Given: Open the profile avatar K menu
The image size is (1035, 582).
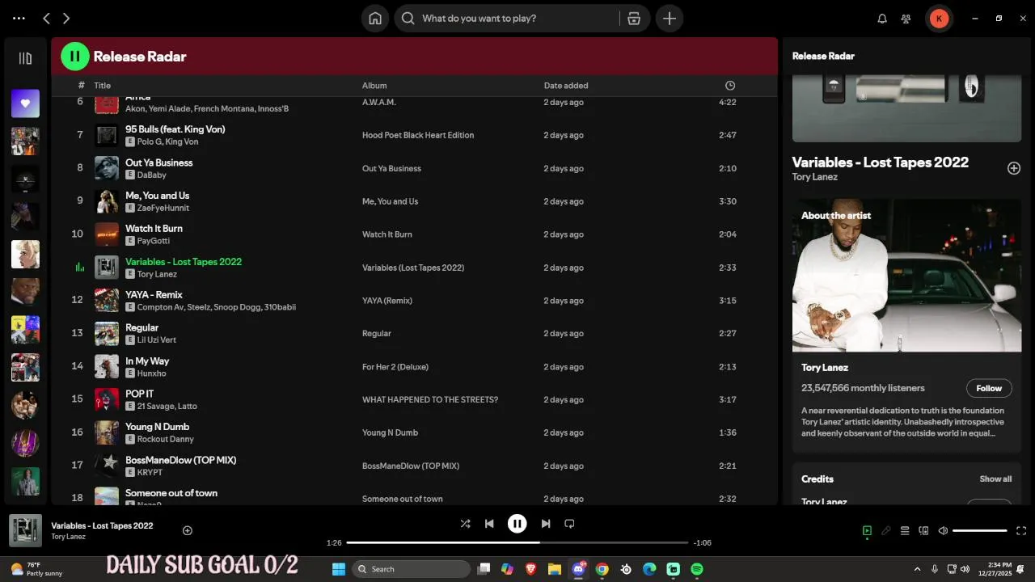Looking at the screenshot, I should coord(939,18).
